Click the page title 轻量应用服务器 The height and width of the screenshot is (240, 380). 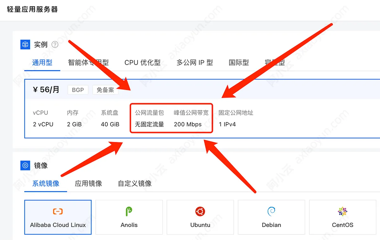click(32, 9)
